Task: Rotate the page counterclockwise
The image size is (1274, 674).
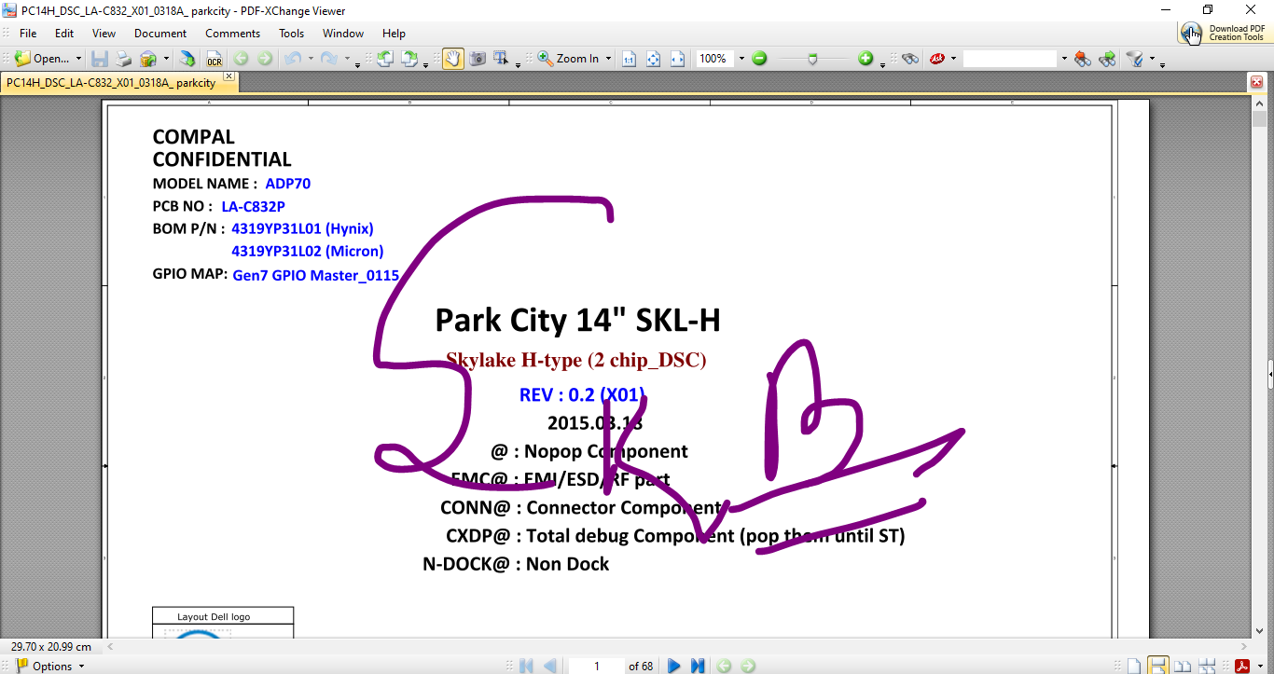Action: click(384, 59)
